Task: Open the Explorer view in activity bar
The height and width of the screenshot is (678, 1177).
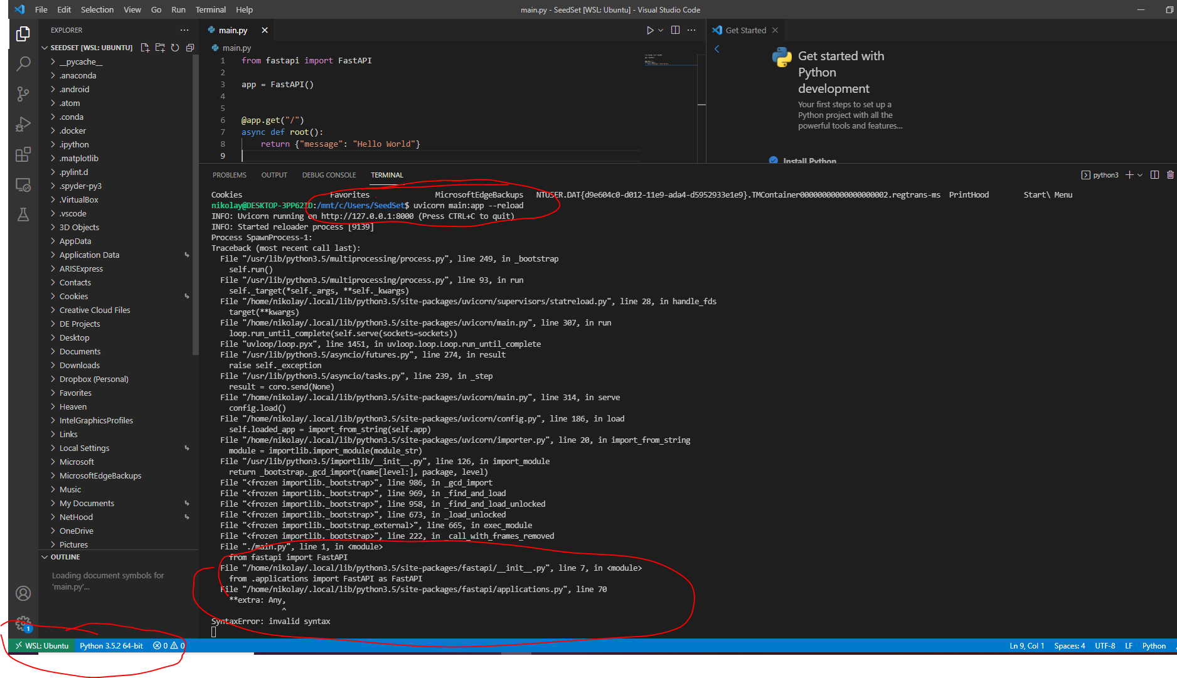Action: tap(23, 33)
